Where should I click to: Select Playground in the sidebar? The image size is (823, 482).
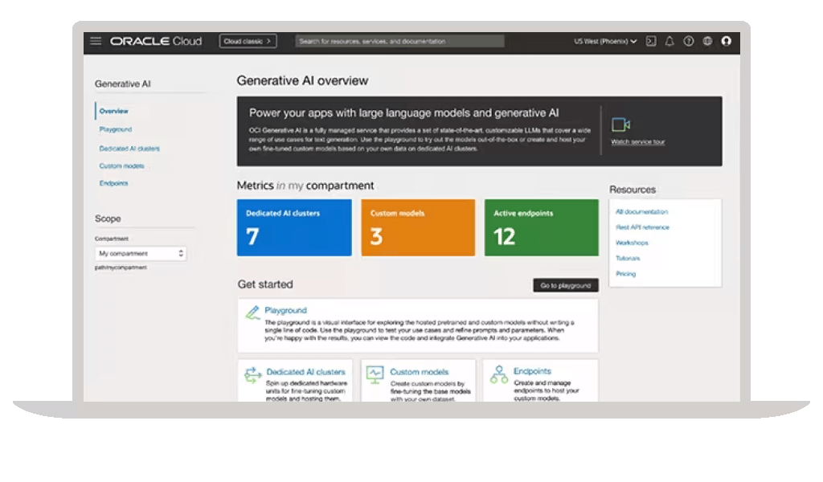click(116, 129)
